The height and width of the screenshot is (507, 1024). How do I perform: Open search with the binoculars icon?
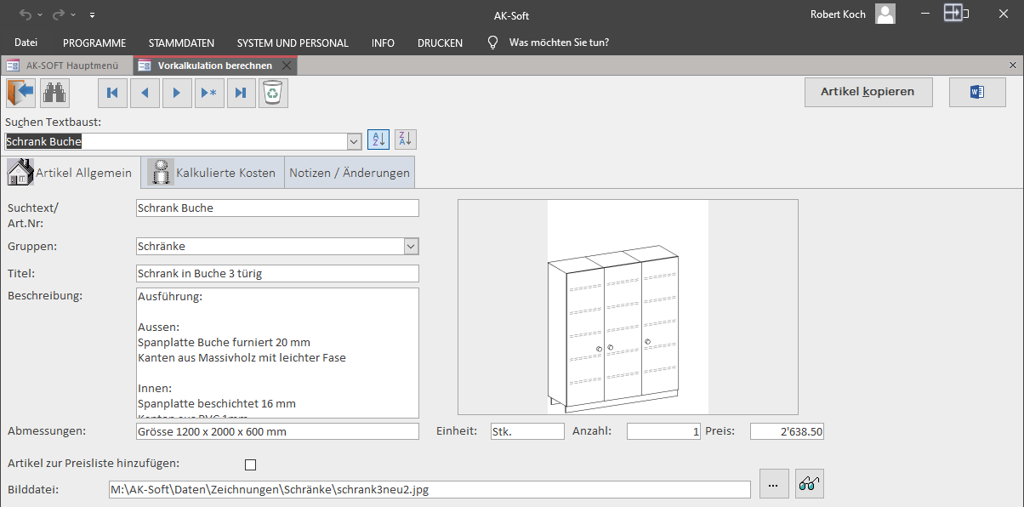(54, 93)
